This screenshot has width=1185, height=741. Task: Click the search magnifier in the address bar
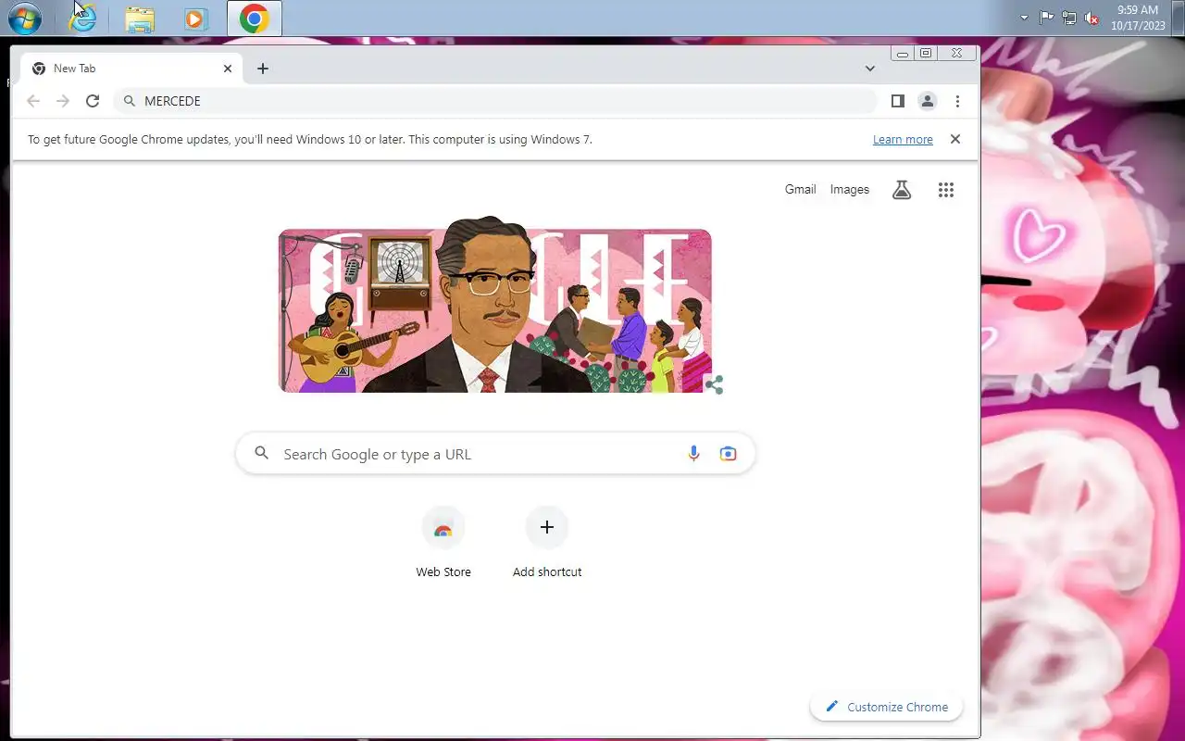coord(129,101)
